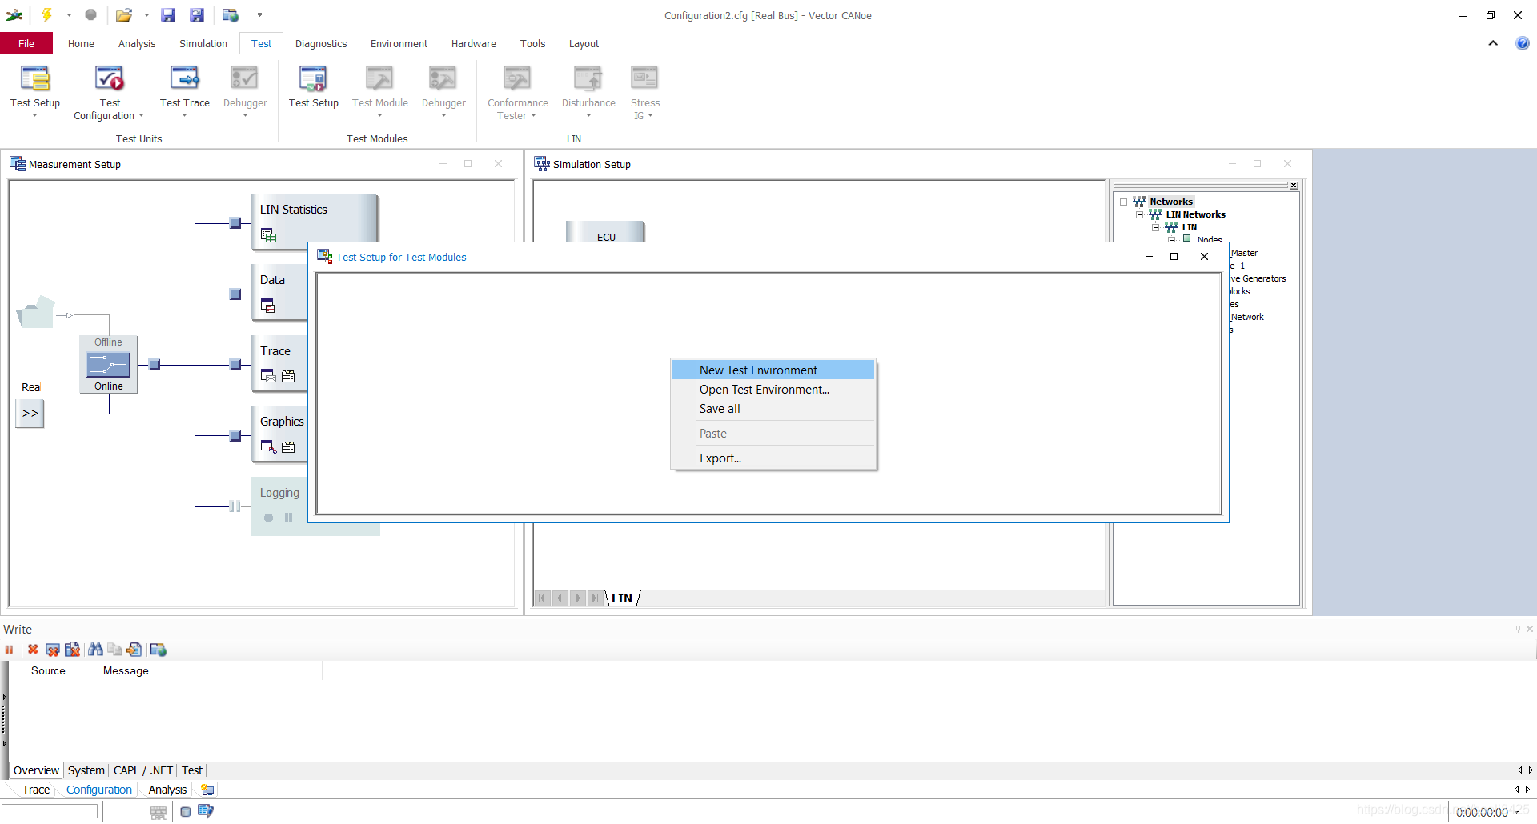Screen dimensions: 1537x824
Task: Choose Export… in the context menu
Action: point(773,458)
